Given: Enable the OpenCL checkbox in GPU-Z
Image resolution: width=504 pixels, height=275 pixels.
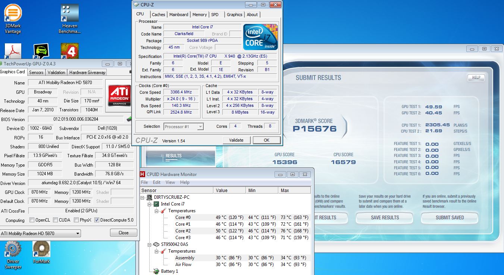Looking at the screenshot, I should coord(32,220).
